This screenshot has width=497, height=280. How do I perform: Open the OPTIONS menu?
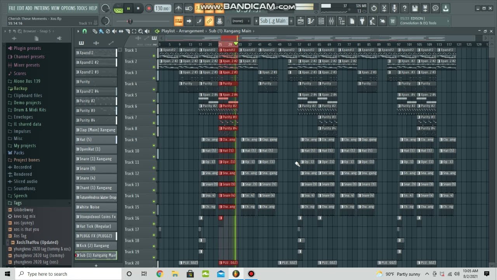(x=68, y=8)
